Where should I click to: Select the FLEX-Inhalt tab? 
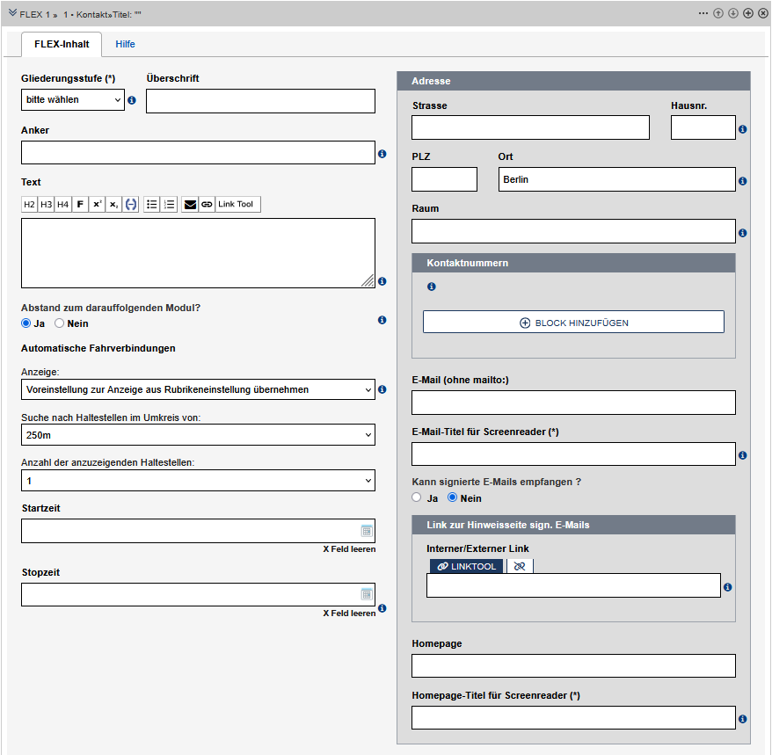tap(62, 44)
